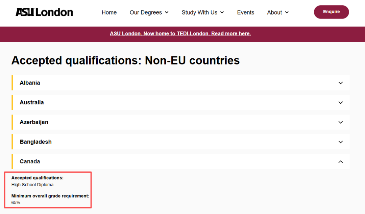The image size is (365, 214).
Task: Open the Albania accordion row
Action: pyautogui.click(x=30, y=83)
